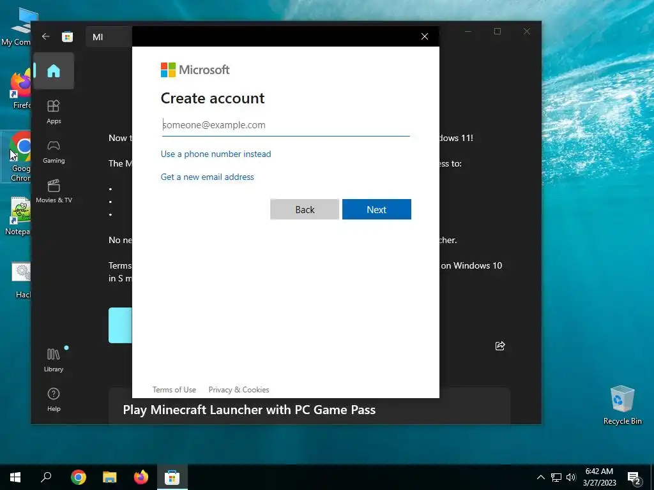Click the cyan button behind the dialog
Screen dimensions: 654x490
[x=120, y=325]
